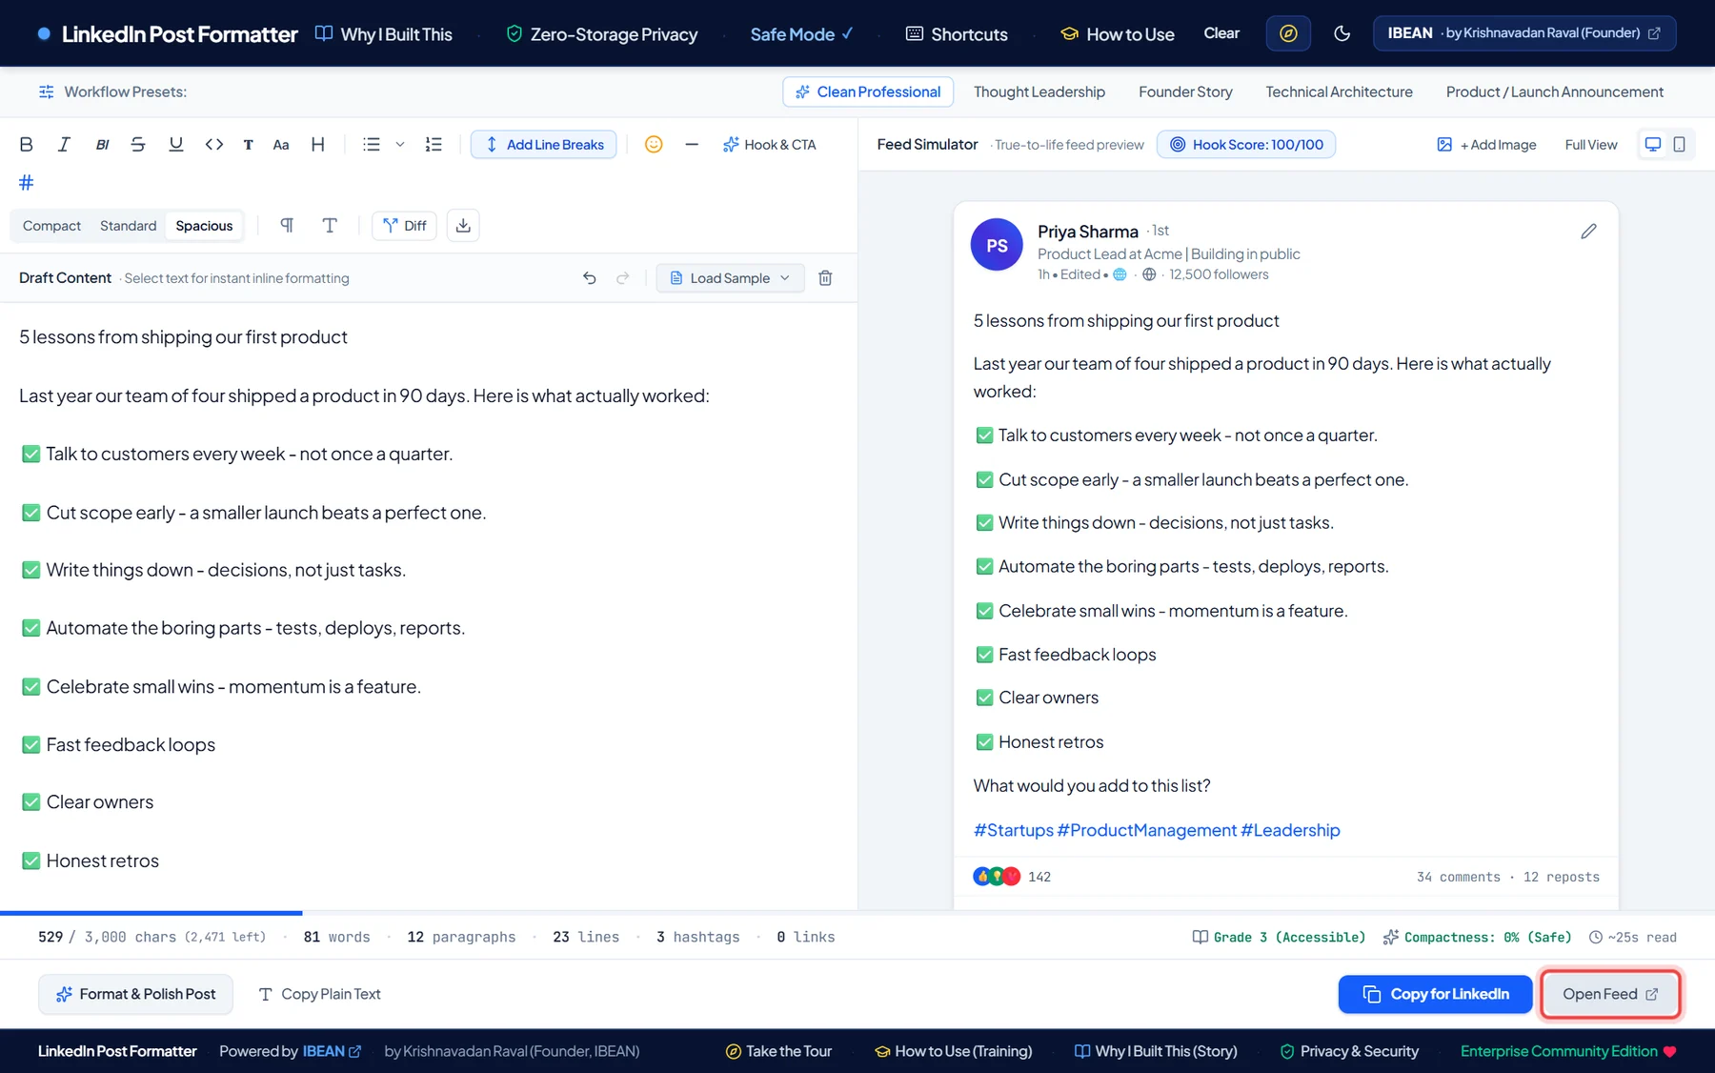Apply bold formatting with the B icon
The image size is (1715, 1073).
click(27, 145)
